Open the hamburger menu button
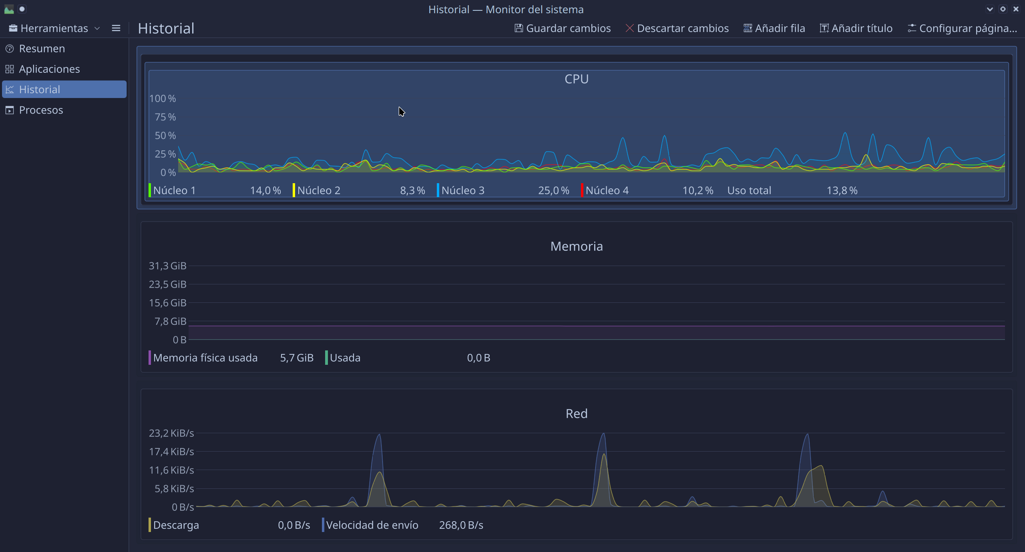Viewport: 1025px width, 552px height. pyautogui.click(x=116, y=28)
